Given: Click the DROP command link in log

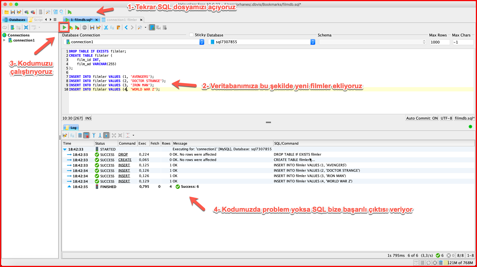Looking at the screenshot, I should pos(123,155).
